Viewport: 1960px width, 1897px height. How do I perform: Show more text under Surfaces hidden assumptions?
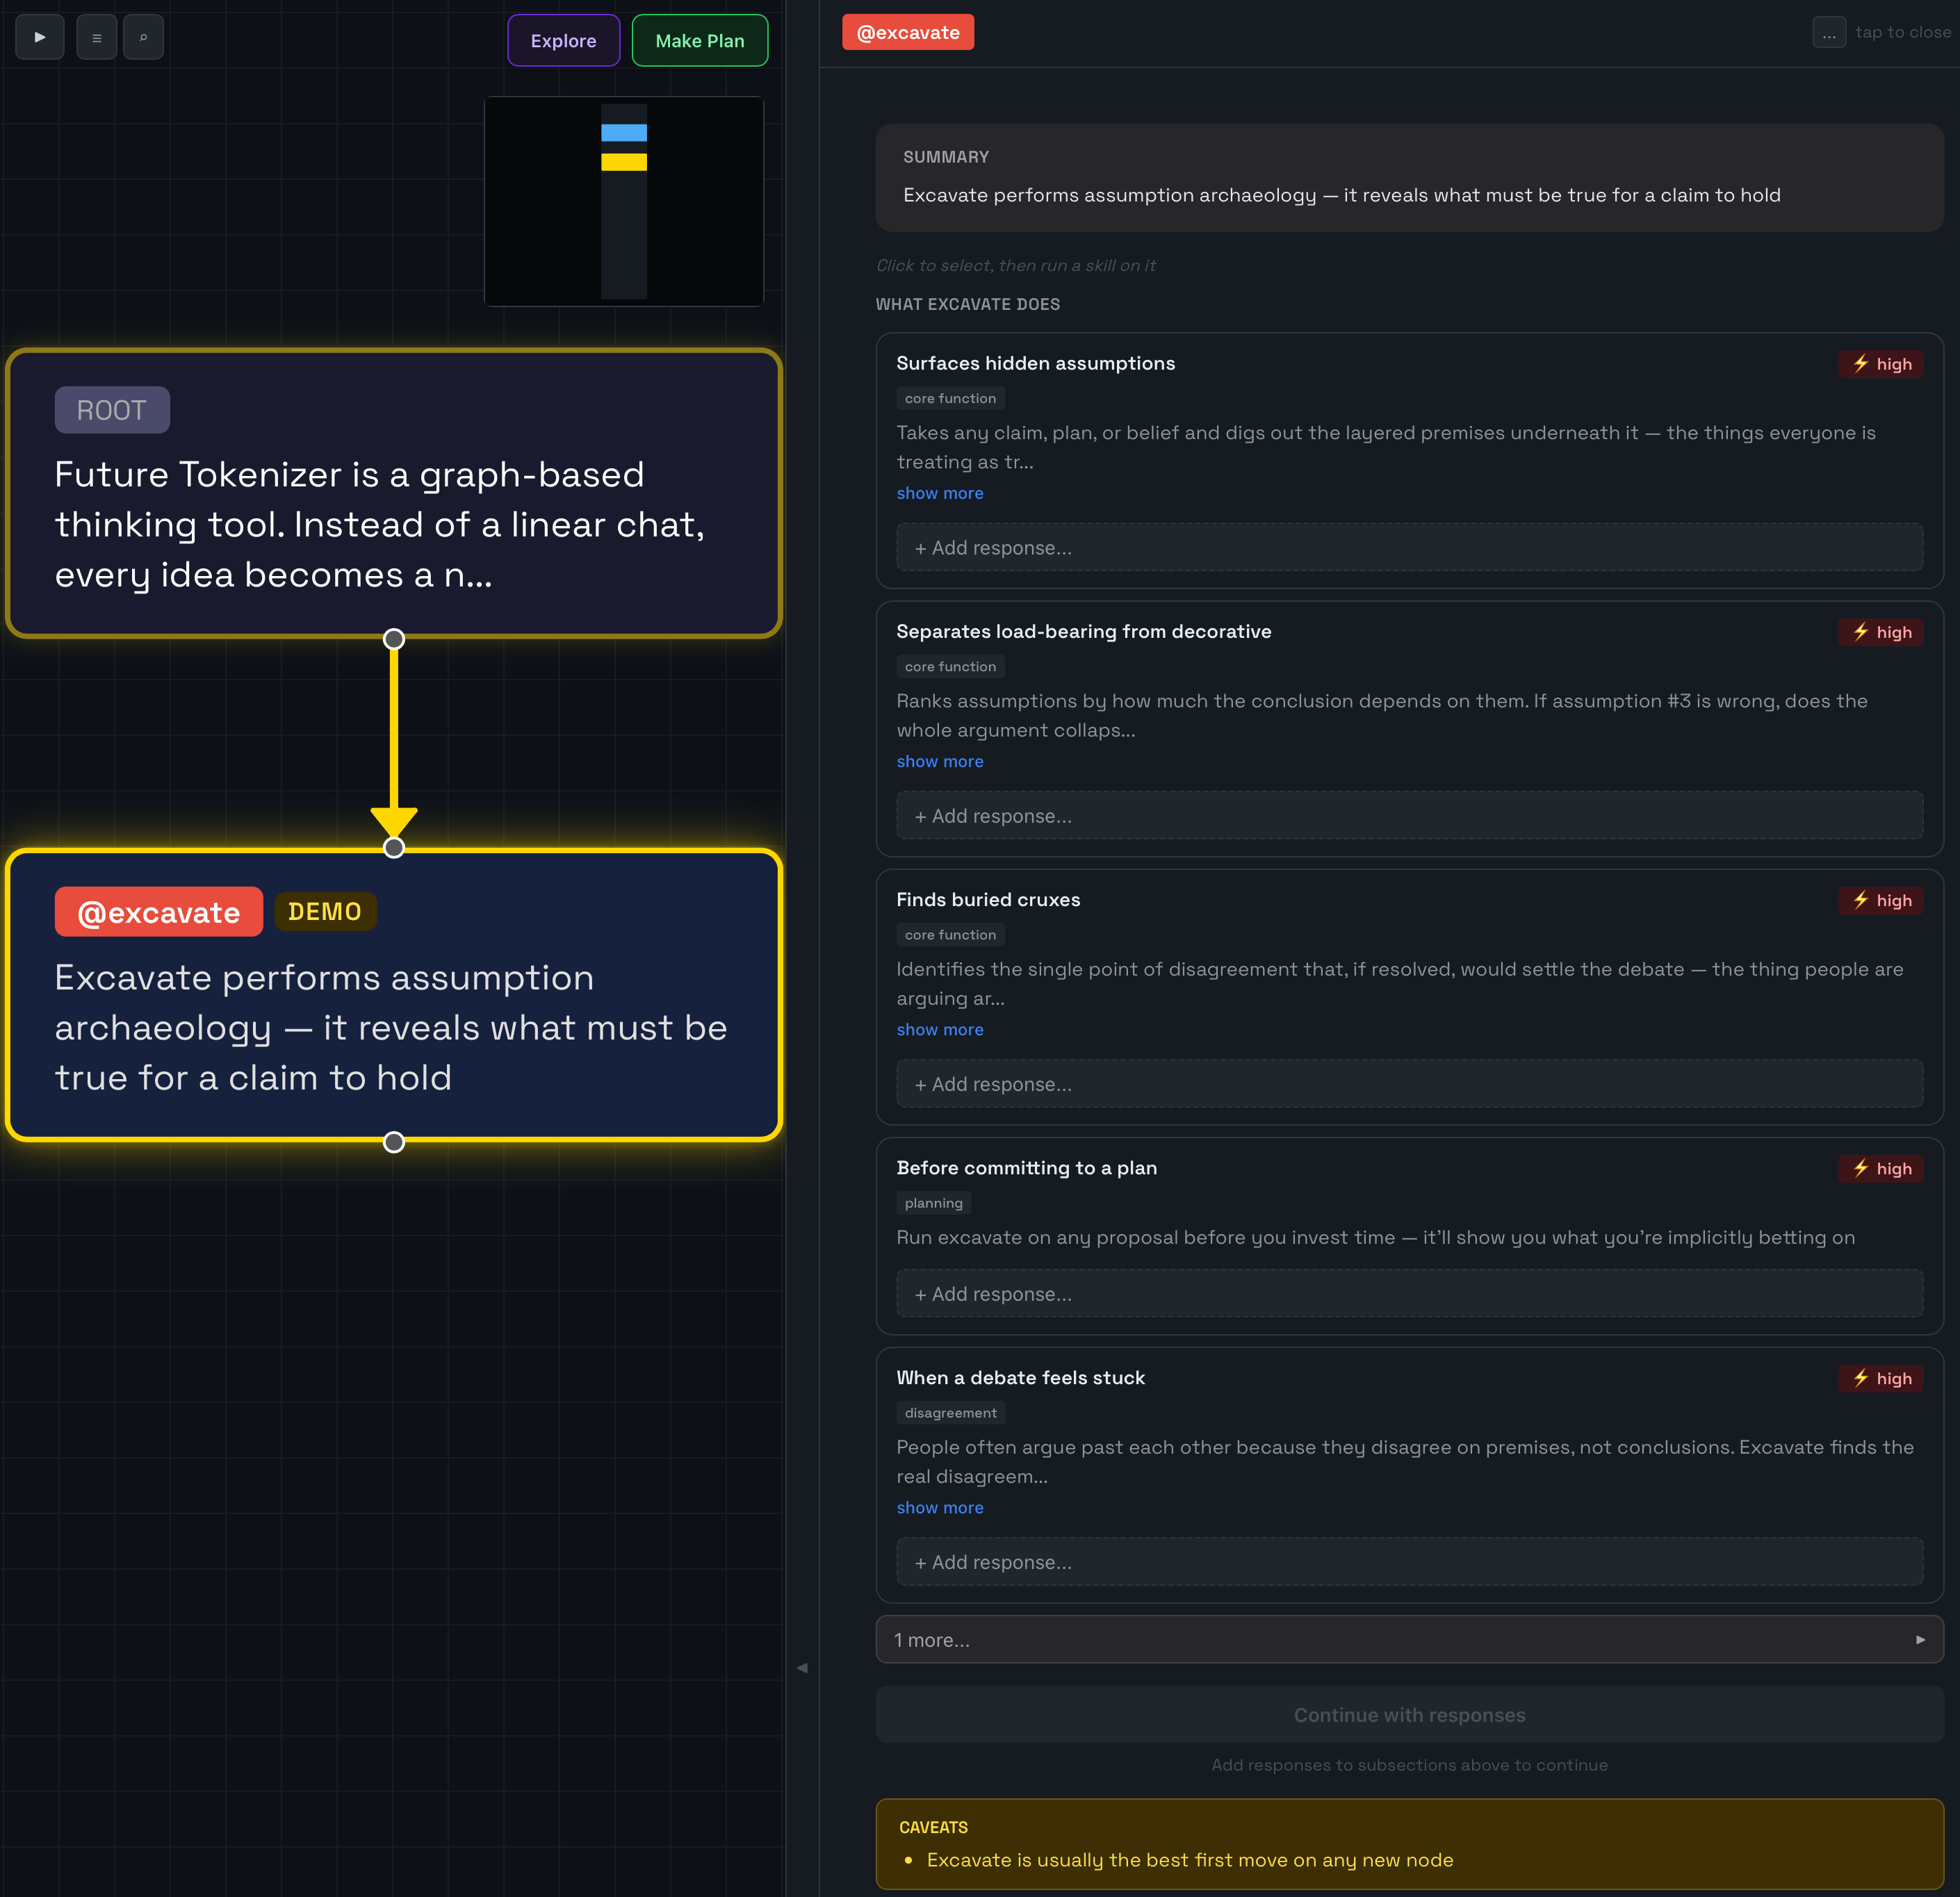(939, 493)
